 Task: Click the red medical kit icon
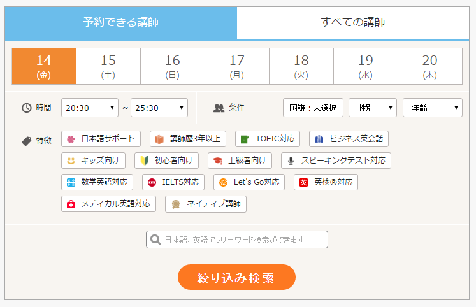click(71, 204)
